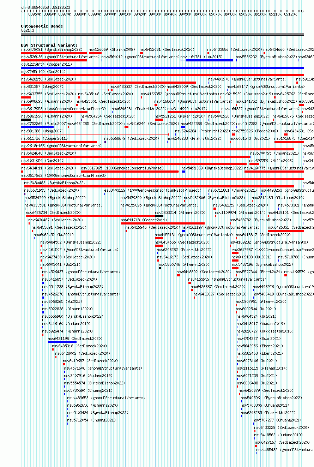314x467 pixels.
Task: Open variant nsv3215939 (Chaisson2019)
Action: pos(247,94)
